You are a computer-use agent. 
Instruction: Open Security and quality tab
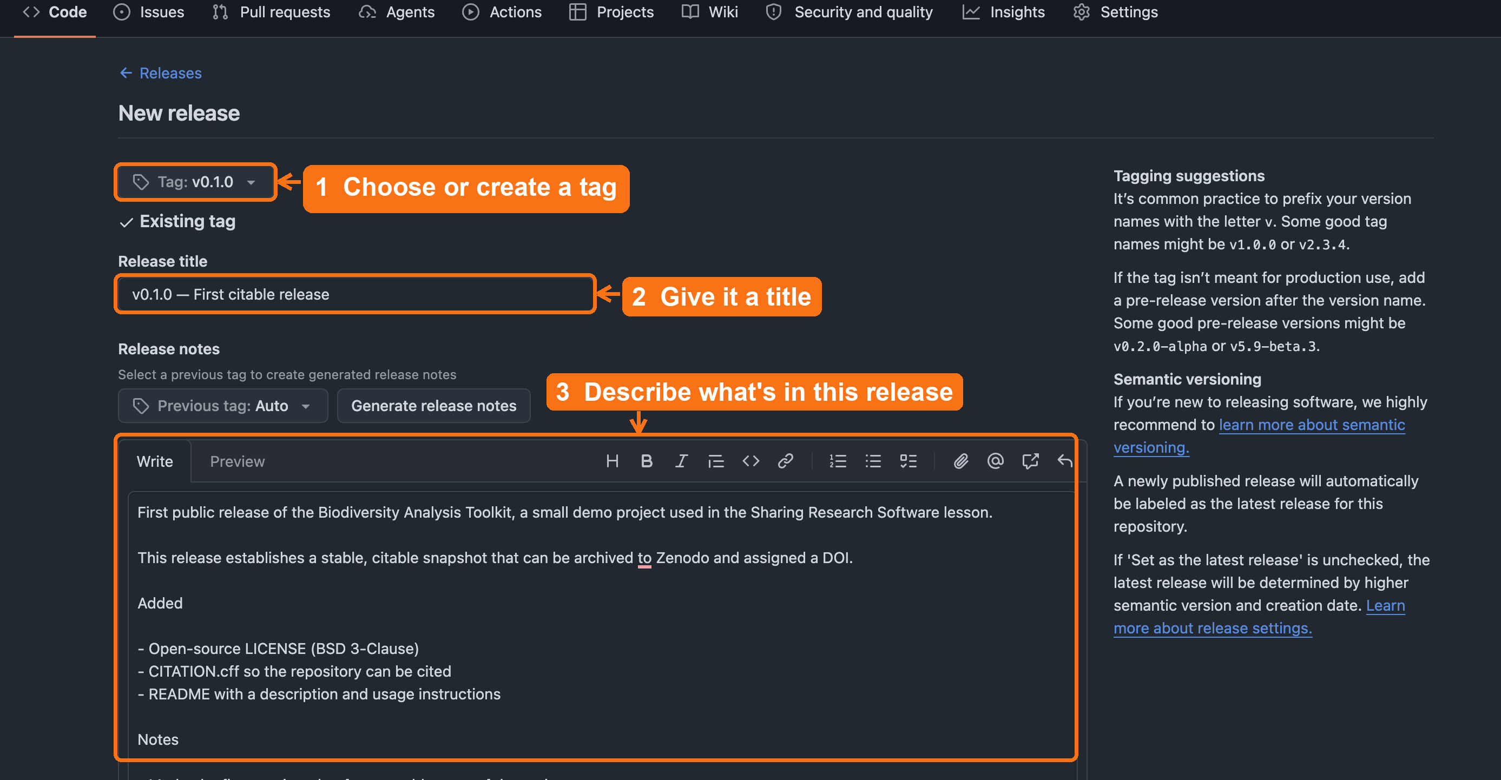point(850,12)
